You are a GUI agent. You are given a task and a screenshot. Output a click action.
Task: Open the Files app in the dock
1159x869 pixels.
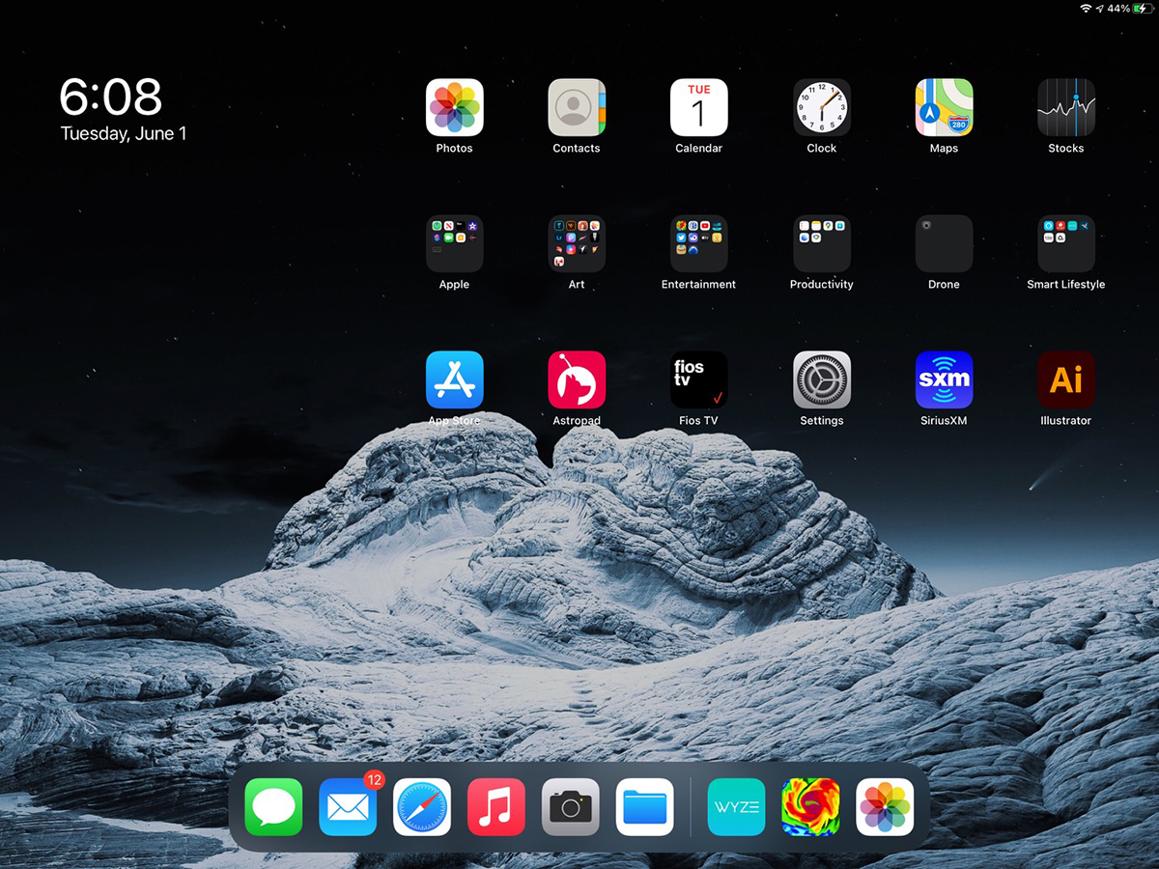point(645,807)
